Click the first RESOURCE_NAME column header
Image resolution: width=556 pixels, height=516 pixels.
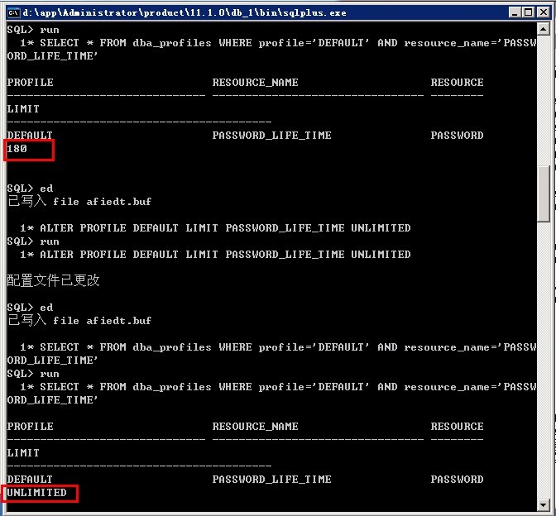pos(255,83)
